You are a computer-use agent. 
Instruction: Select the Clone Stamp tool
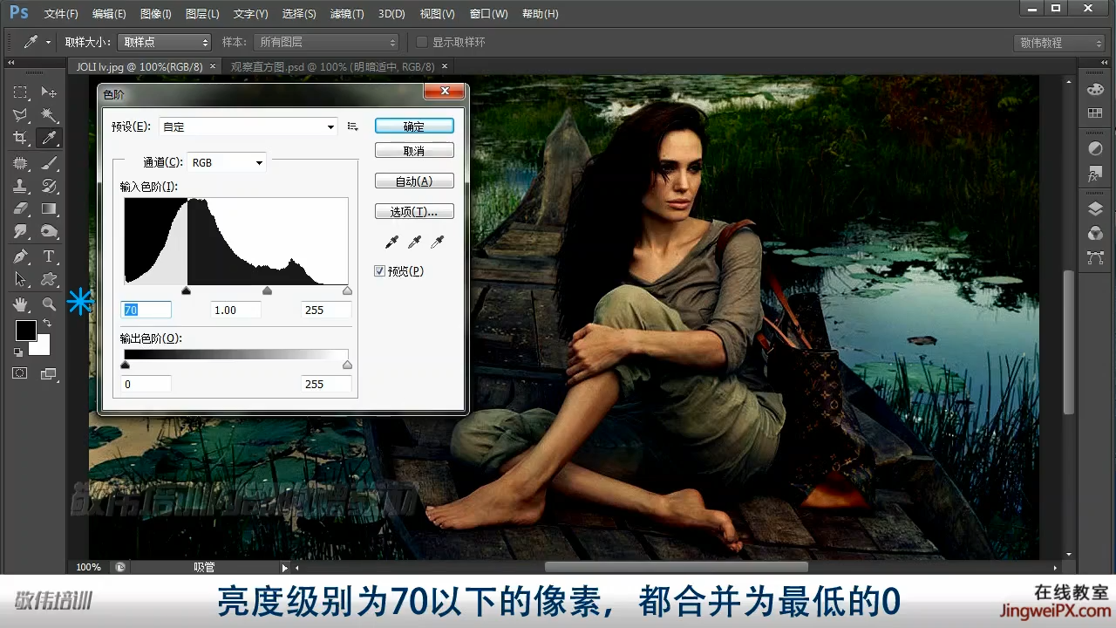pyautogui.click(x=20, y=186)
